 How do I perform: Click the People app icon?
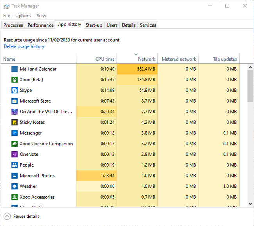(14, 165)
